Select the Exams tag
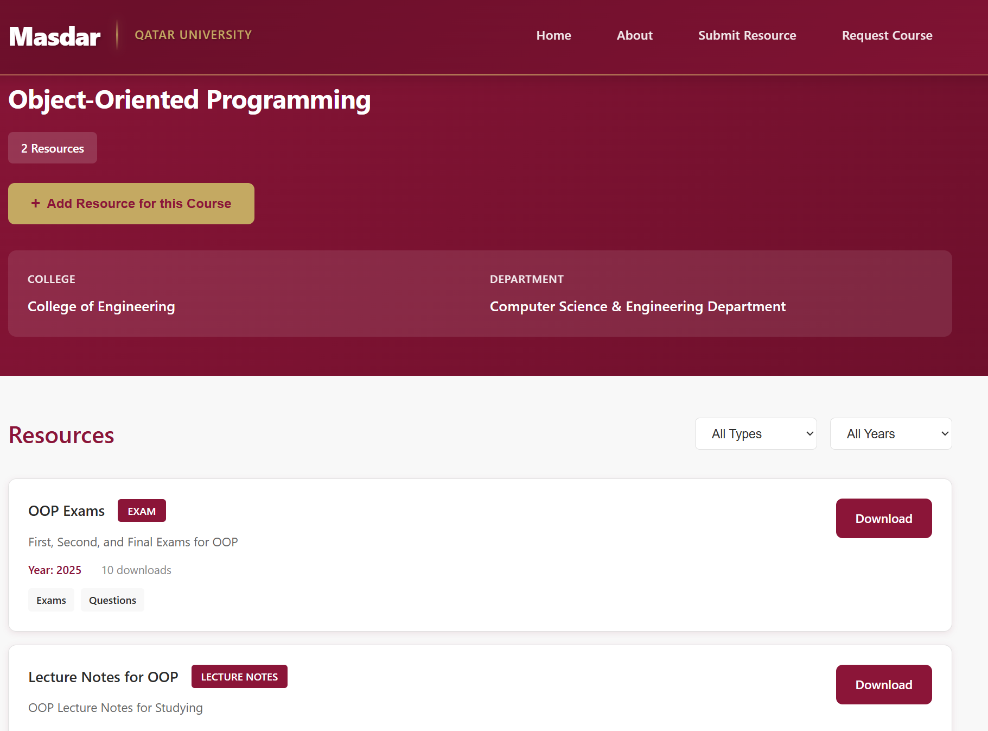This screenshot has width=988, height=731. point(51,600)
